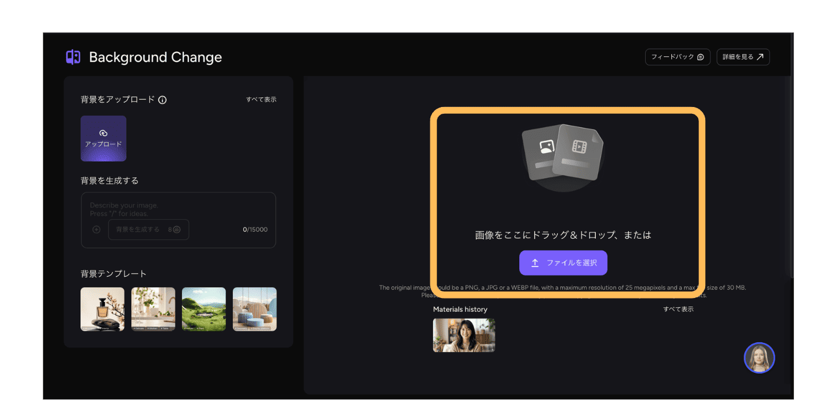Image resolution: width=817 pixels, height=413 pixels.
Task: Click the arrow icon on 詳細を見る
Action: point(760,57)
